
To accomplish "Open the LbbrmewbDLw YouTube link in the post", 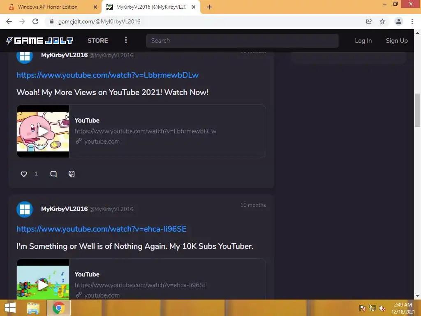I will point(107,75).
